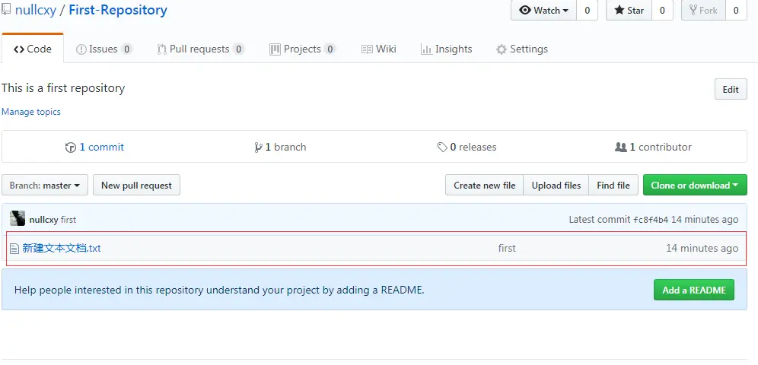Open the Branch: master dropdown
The image size is (758, 365).
click(x=45, y=185)
